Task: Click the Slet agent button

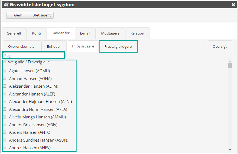Action: coord(42,15)
